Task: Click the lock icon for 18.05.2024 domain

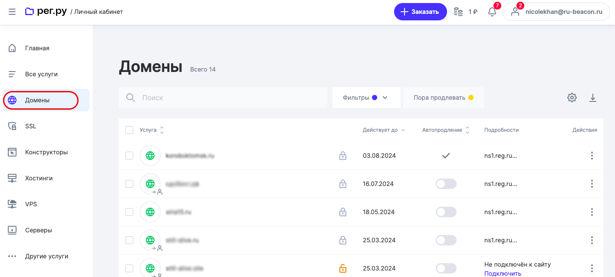Action: (x=343, y=212)
